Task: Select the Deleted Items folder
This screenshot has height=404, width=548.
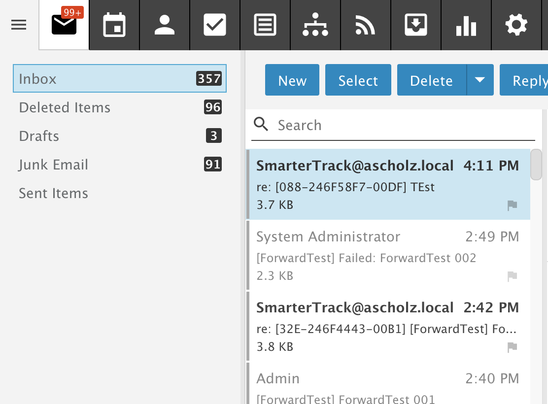Action: click(65, 107)
